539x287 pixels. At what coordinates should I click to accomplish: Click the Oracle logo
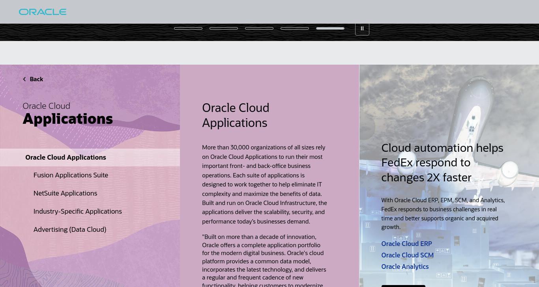point(43,12)
